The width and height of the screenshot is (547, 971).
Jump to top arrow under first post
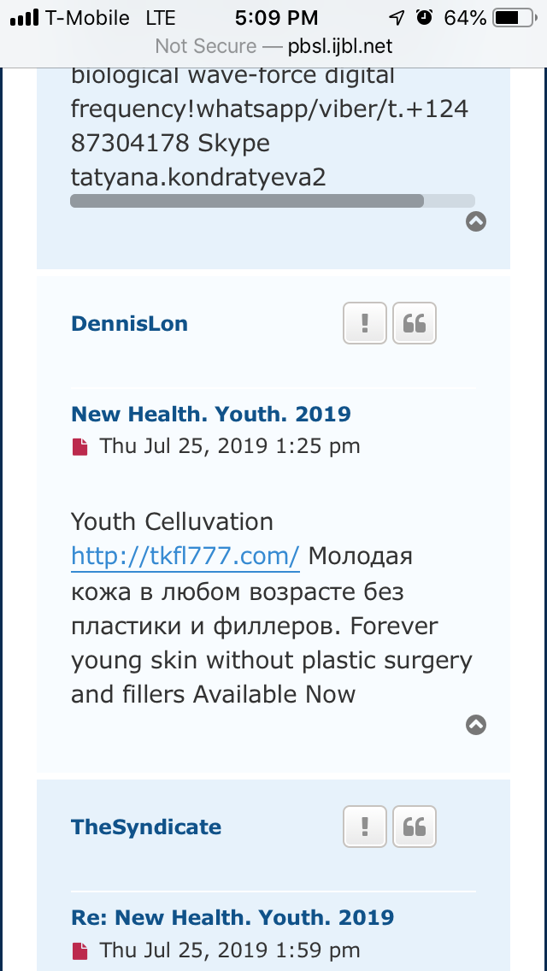[476, 221]
